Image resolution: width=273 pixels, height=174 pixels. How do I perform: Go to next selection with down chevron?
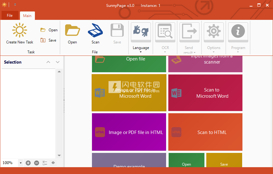[58, 62]
